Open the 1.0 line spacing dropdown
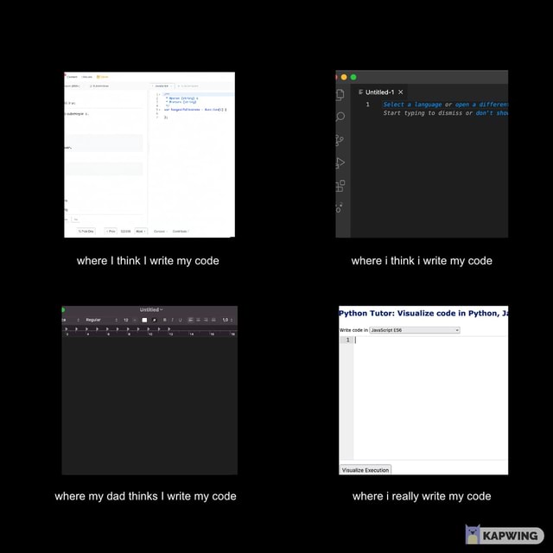 227,320
